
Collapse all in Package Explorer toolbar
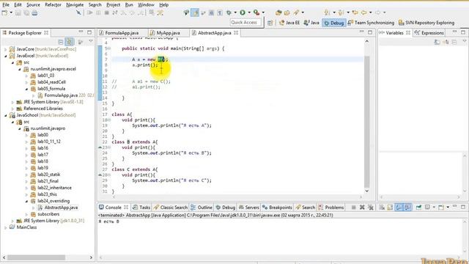[61, 42]
